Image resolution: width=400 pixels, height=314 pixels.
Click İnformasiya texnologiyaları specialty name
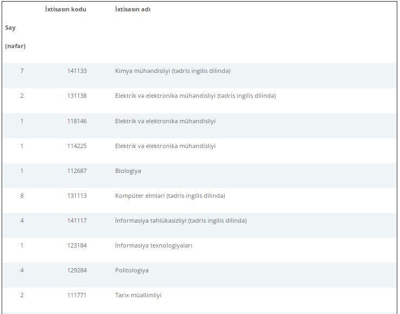point(154,245)
